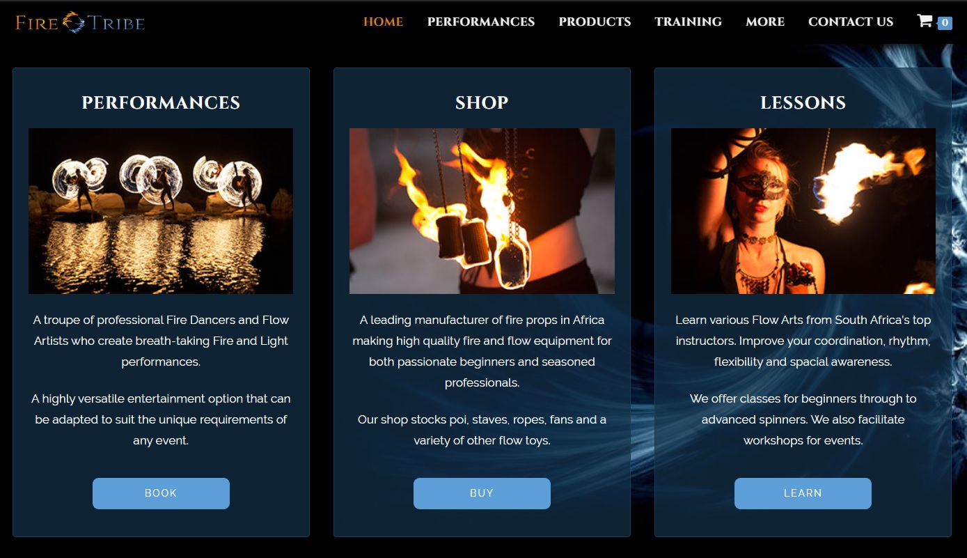Open the flaming poi shop image

482,211
